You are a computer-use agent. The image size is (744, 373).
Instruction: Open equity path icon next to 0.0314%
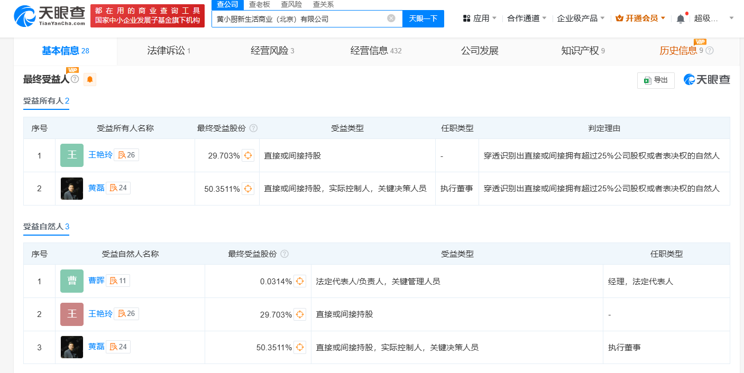coord(300,281)
